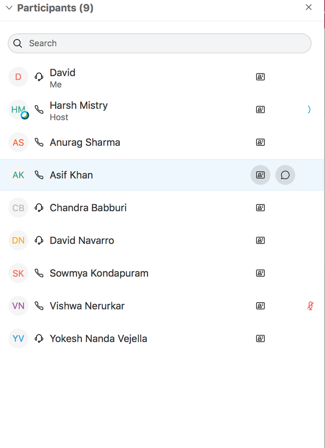Open chat with Asif Khan
This screenshot has width=325, height=448.
coord(285,175)
